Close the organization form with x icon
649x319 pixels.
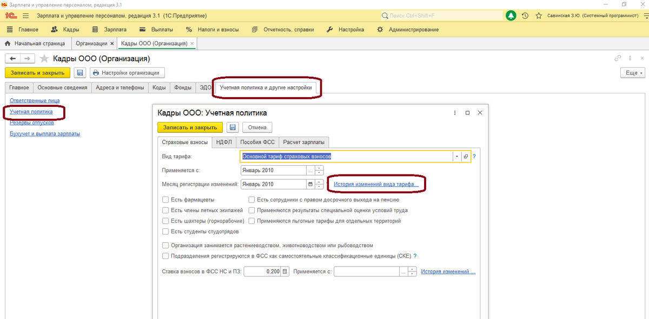(643, 58)
